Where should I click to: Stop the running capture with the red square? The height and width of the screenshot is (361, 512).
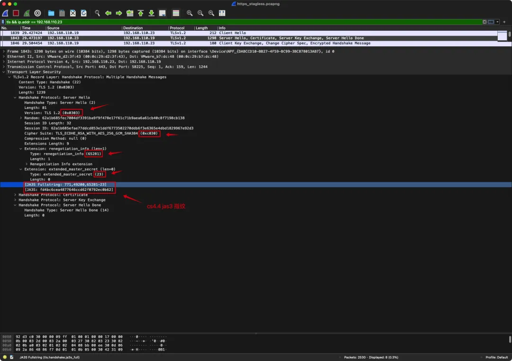tap(16, 13)
